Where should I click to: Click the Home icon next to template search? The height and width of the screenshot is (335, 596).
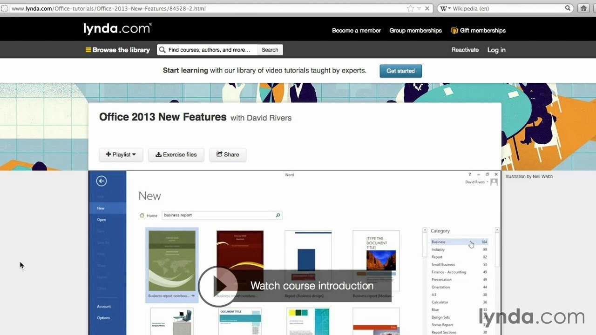point(142,215)
